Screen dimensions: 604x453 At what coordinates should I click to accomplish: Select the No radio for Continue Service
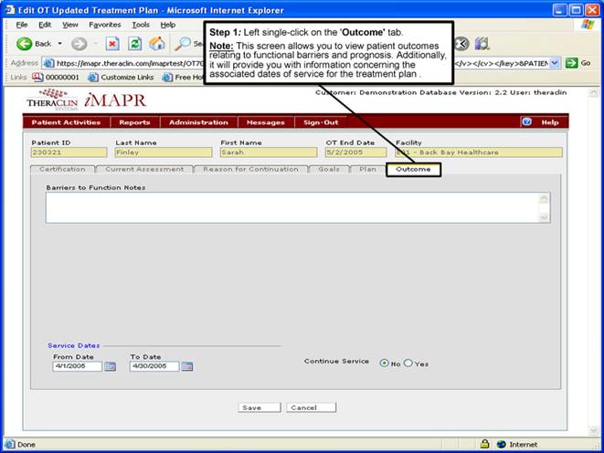coord(384,363)
